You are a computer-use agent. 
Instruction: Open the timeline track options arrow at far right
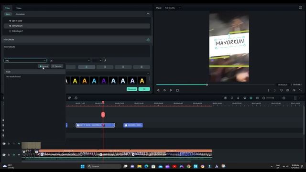click(299, 98)
